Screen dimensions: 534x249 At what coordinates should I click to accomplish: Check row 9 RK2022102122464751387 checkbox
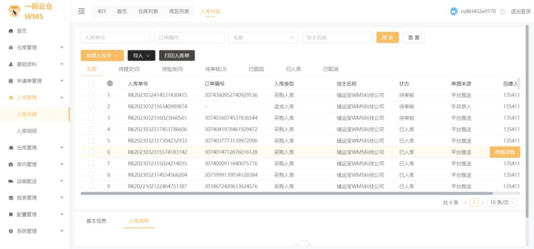pos(91,186)
